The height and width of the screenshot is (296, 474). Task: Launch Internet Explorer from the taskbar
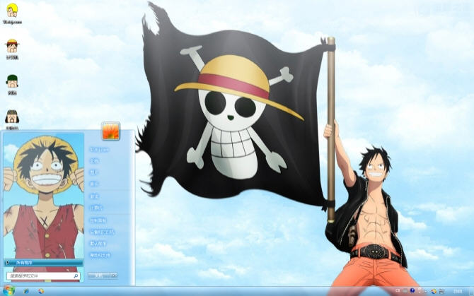click(26, 291)
